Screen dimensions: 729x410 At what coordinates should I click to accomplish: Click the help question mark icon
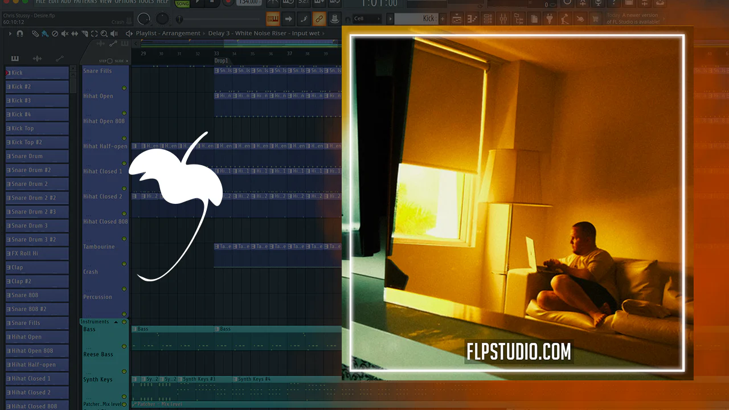click(x=613, y=3)
